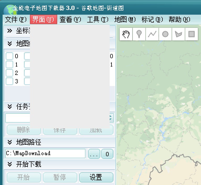This screenshot has width=201, height=185.
Task: Click the 暂停 button
Action: click(60, 177)
